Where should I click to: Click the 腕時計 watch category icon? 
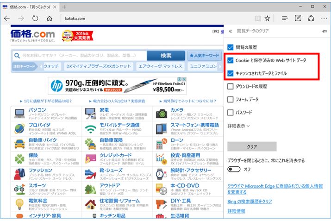pos(162,174)
